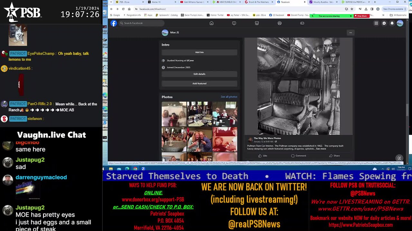Open the Resignation.info bookmark
This screenshot has height=231, width=412.
pos(132,15)
